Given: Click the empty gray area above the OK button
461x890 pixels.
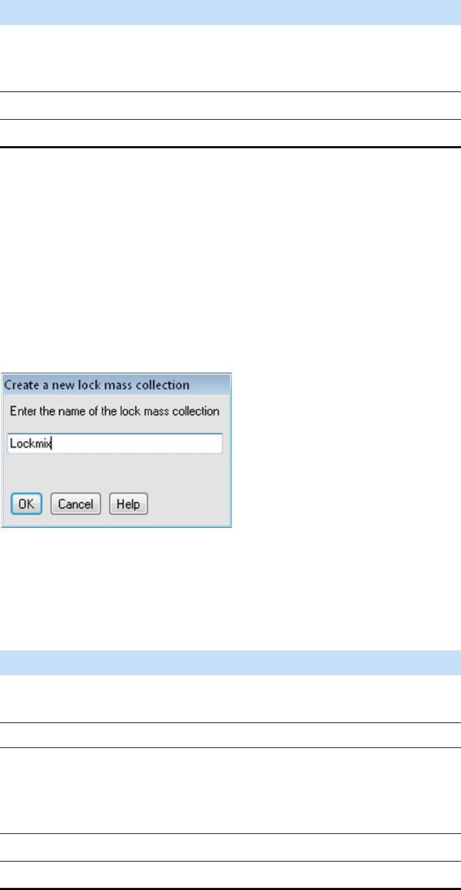Looking at the screenshot, I should tap(116, 473).
